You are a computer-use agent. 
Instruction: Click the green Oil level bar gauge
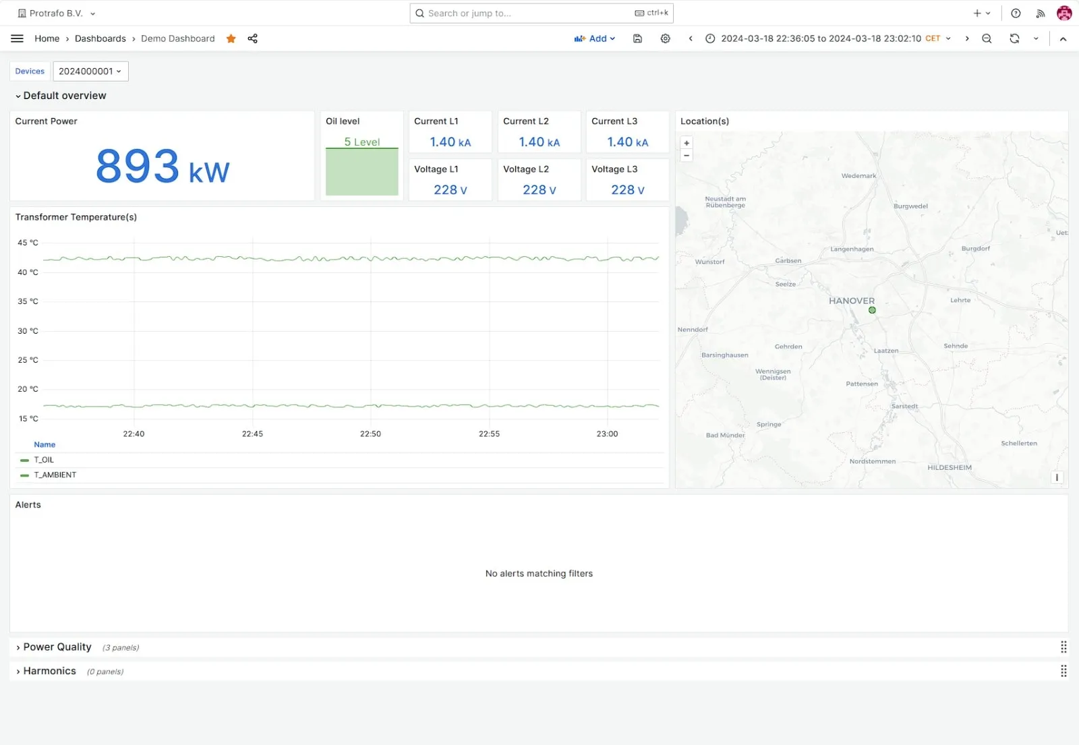pyautogui.click(x=362, y=171)
